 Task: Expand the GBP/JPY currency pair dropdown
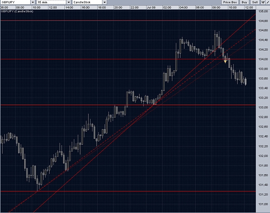33,2
